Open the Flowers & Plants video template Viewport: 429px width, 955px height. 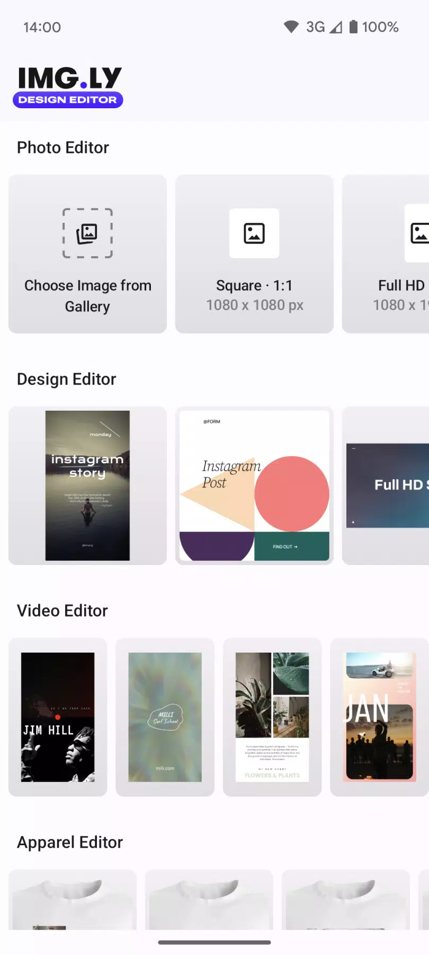272,717
